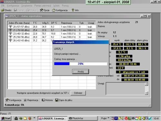Click the 3,6 V battery voltage value
Viewport: 161px width, 121px height.
click(x=120, y=68)
